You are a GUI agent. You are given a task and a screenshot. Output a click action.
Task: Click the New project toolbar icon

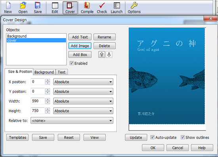point(8,8)
